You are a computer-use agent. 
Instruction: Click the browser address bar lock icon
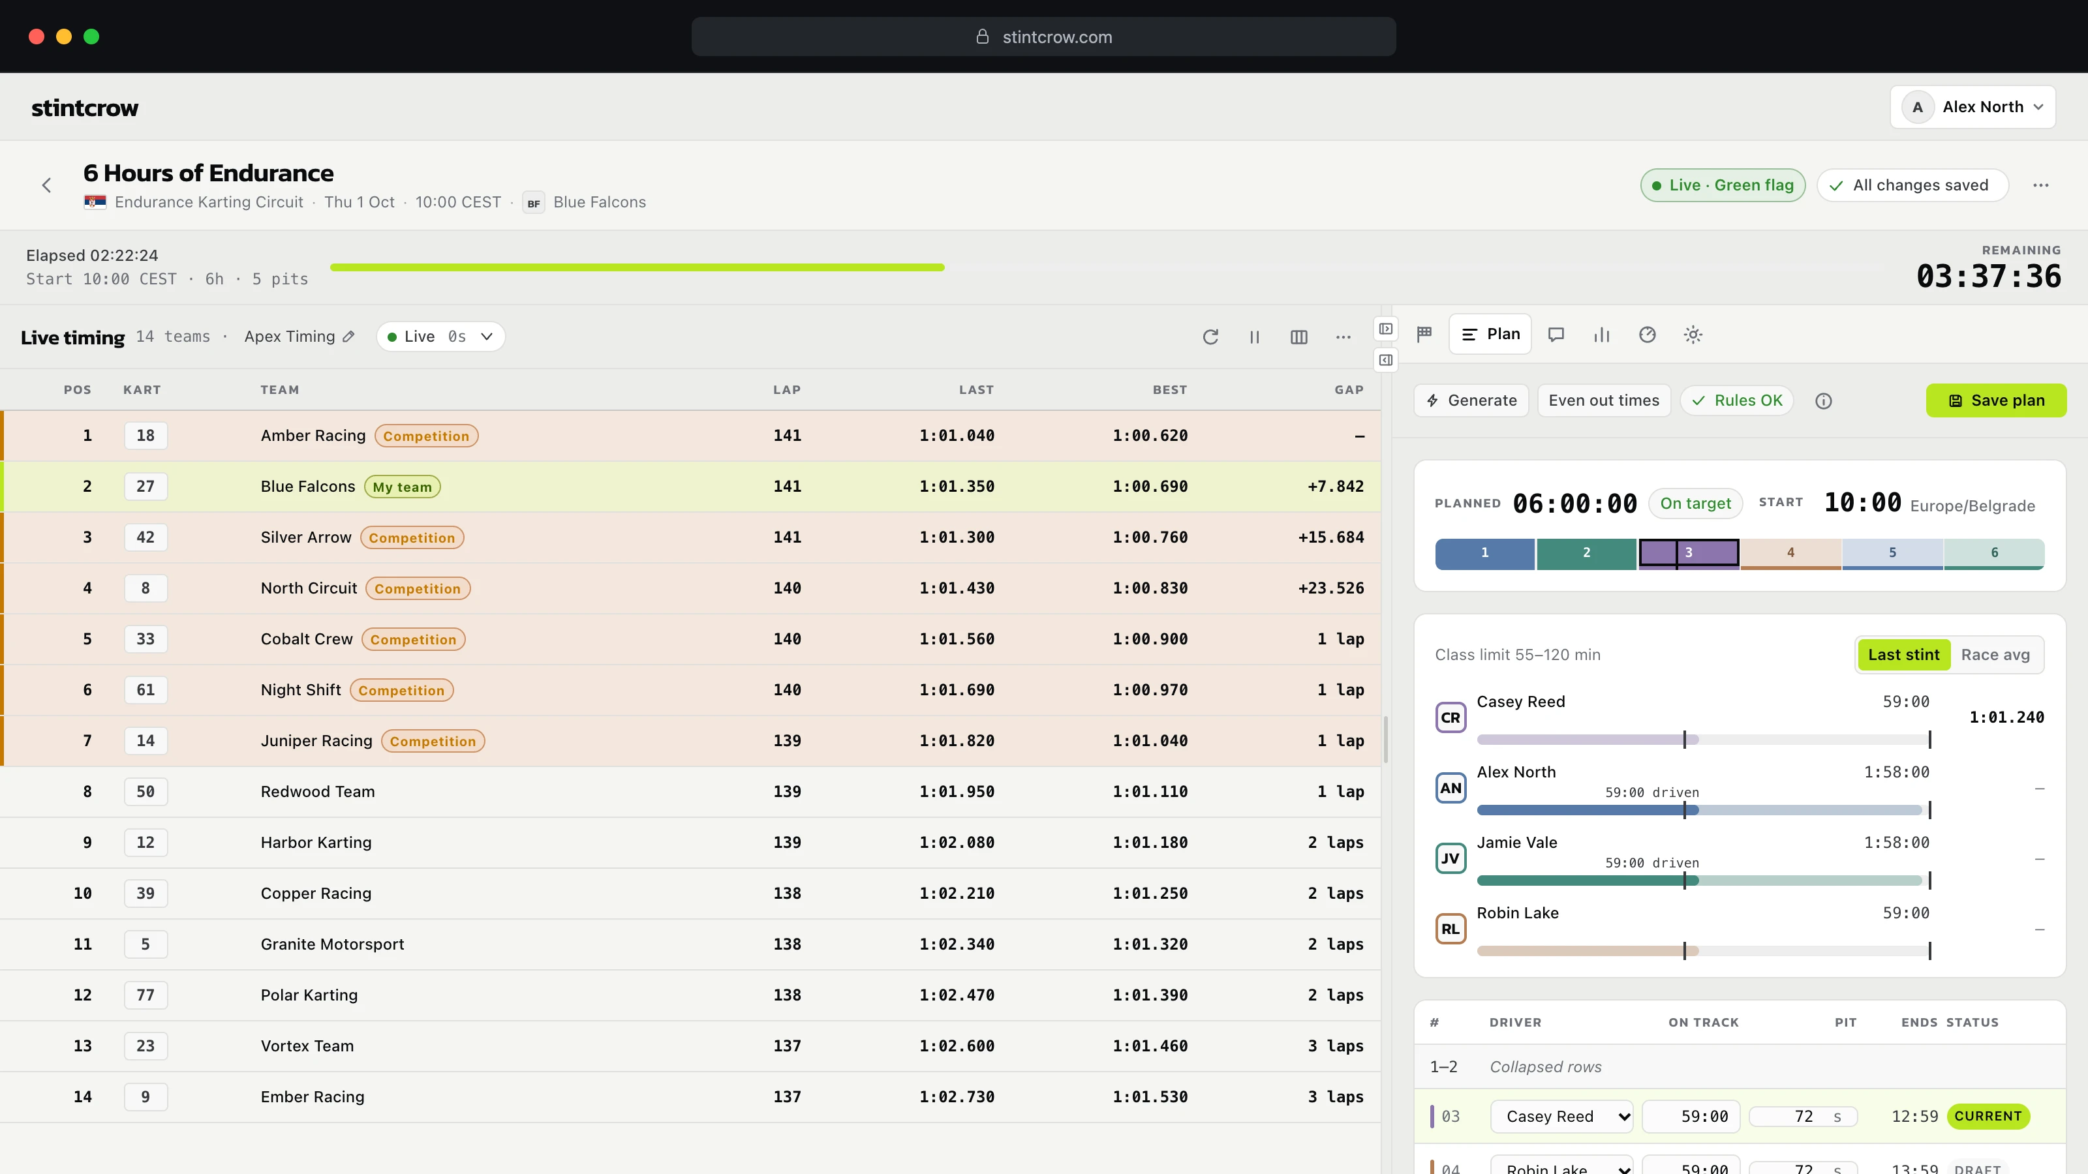click(x=983, y=37)
